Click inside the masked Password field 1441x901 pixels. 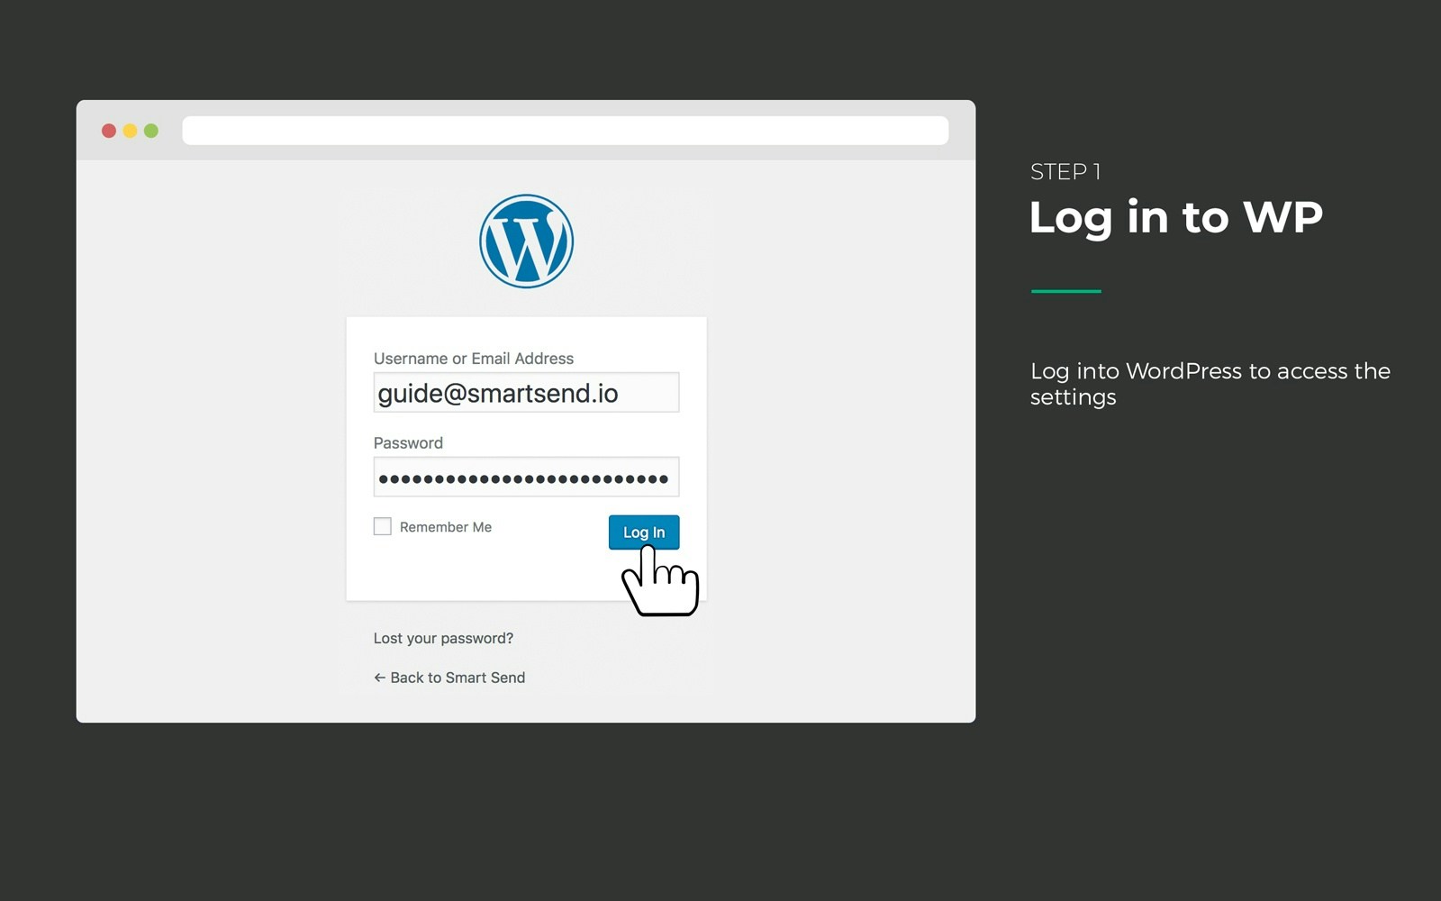pos(526,476)
